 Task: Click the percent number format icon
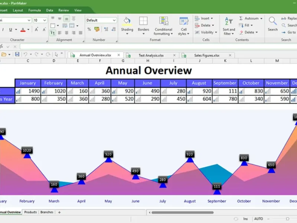pos(89,29)
